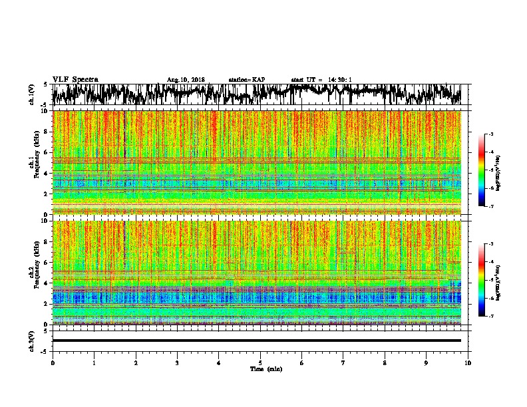Image resolution: width=527 pixels, height=407 pixels.
Task: Click the ch.2 spectrogram panel
Action: click(256, 273)
